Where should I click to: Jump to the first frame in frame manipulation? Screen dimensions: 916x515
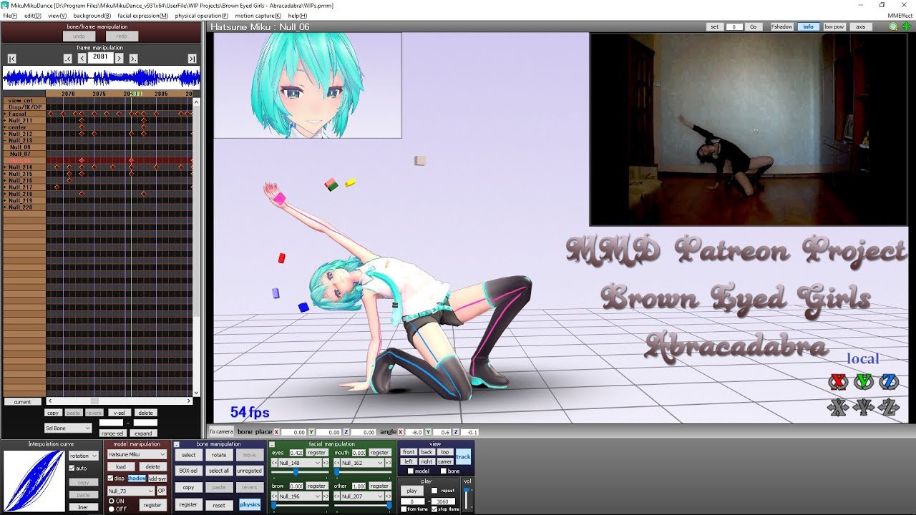(12, 59)
